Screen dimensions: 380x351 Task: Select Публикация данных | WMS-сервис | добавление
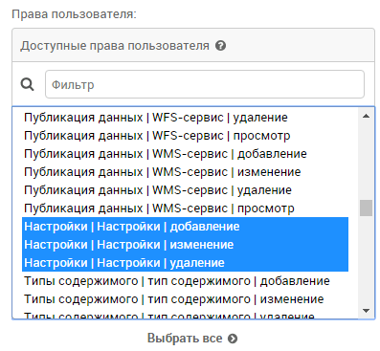(x=185, y=154)
